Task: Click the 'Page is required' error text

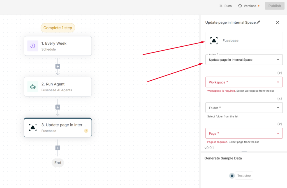Action: pyautogui.click(x=217, y=142)
